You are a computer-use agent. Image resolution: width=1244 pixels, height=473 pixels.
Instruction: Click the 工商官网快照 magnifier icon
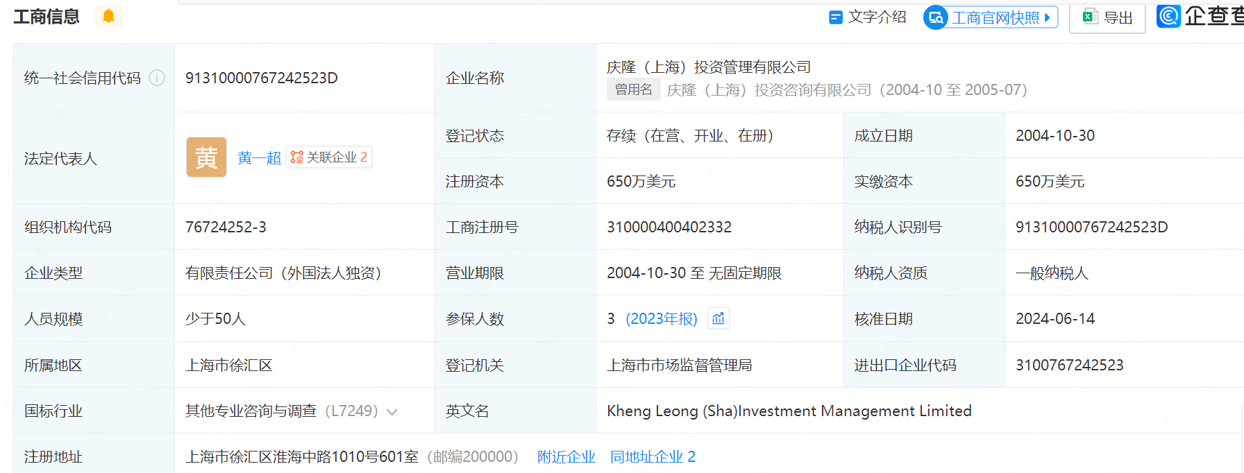(x=936, y=17)
